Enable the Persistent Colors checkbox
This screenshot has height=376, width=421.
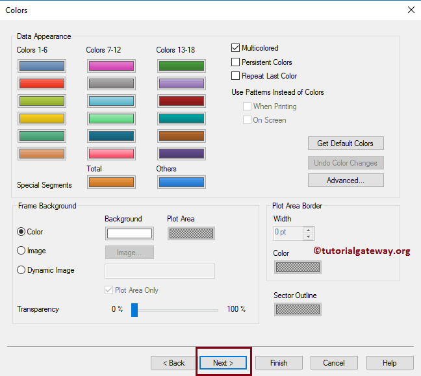pyautogui.click(x=235, y=62)
